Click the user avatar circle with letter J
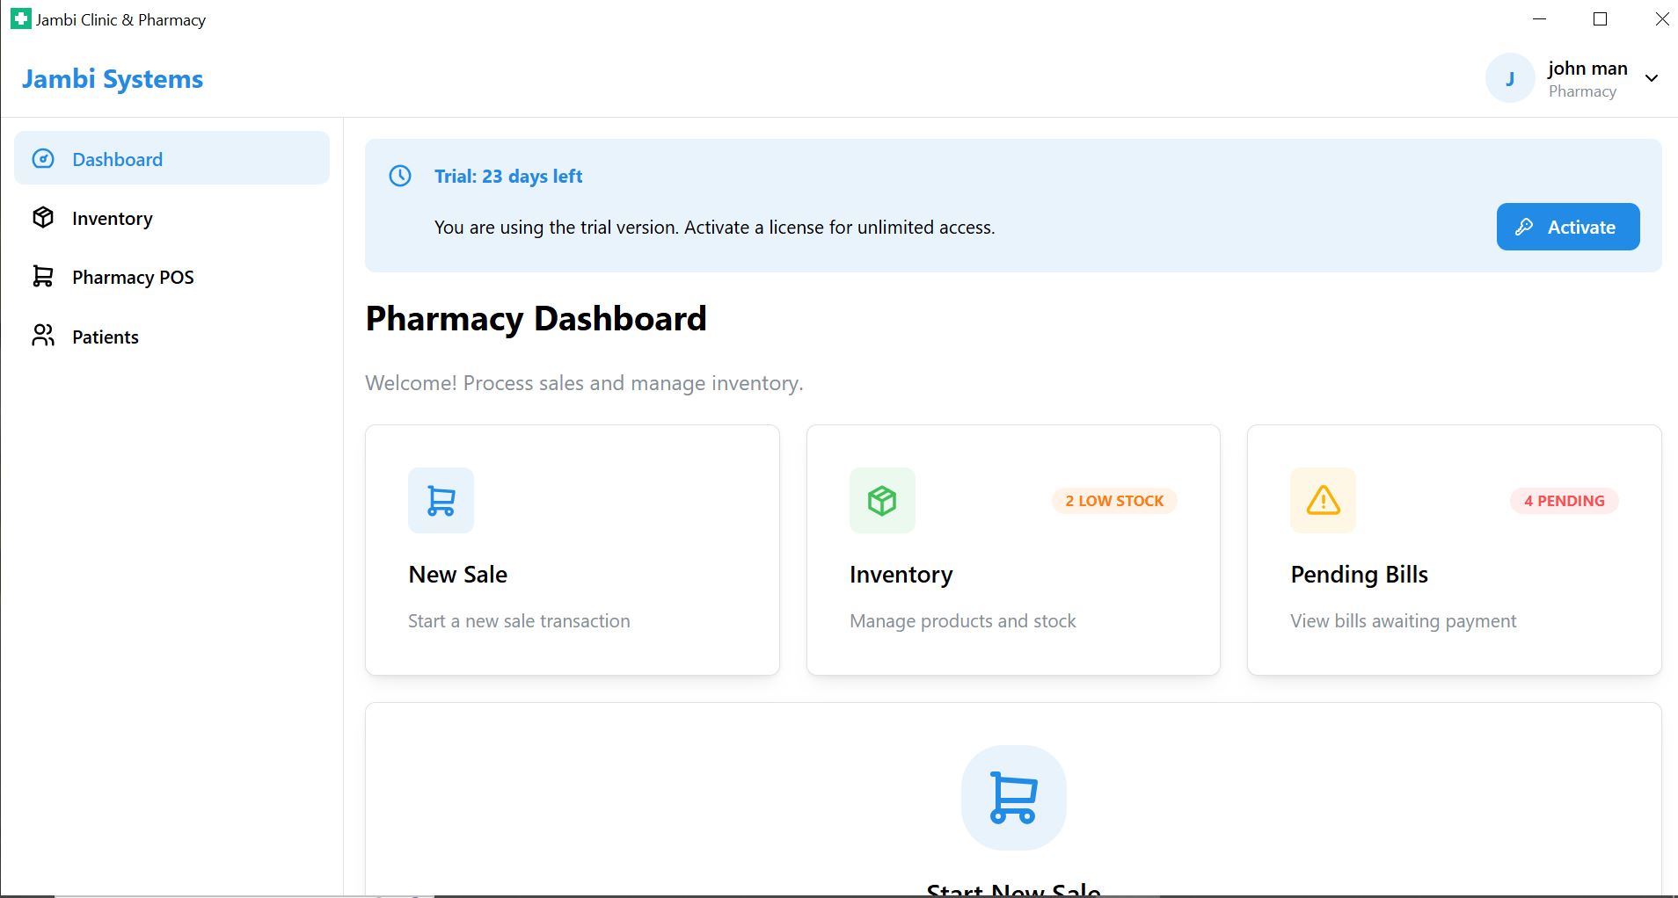The width and height of the screenshot is (1678, 898). pyautogui.click(x=1510, y=78)
